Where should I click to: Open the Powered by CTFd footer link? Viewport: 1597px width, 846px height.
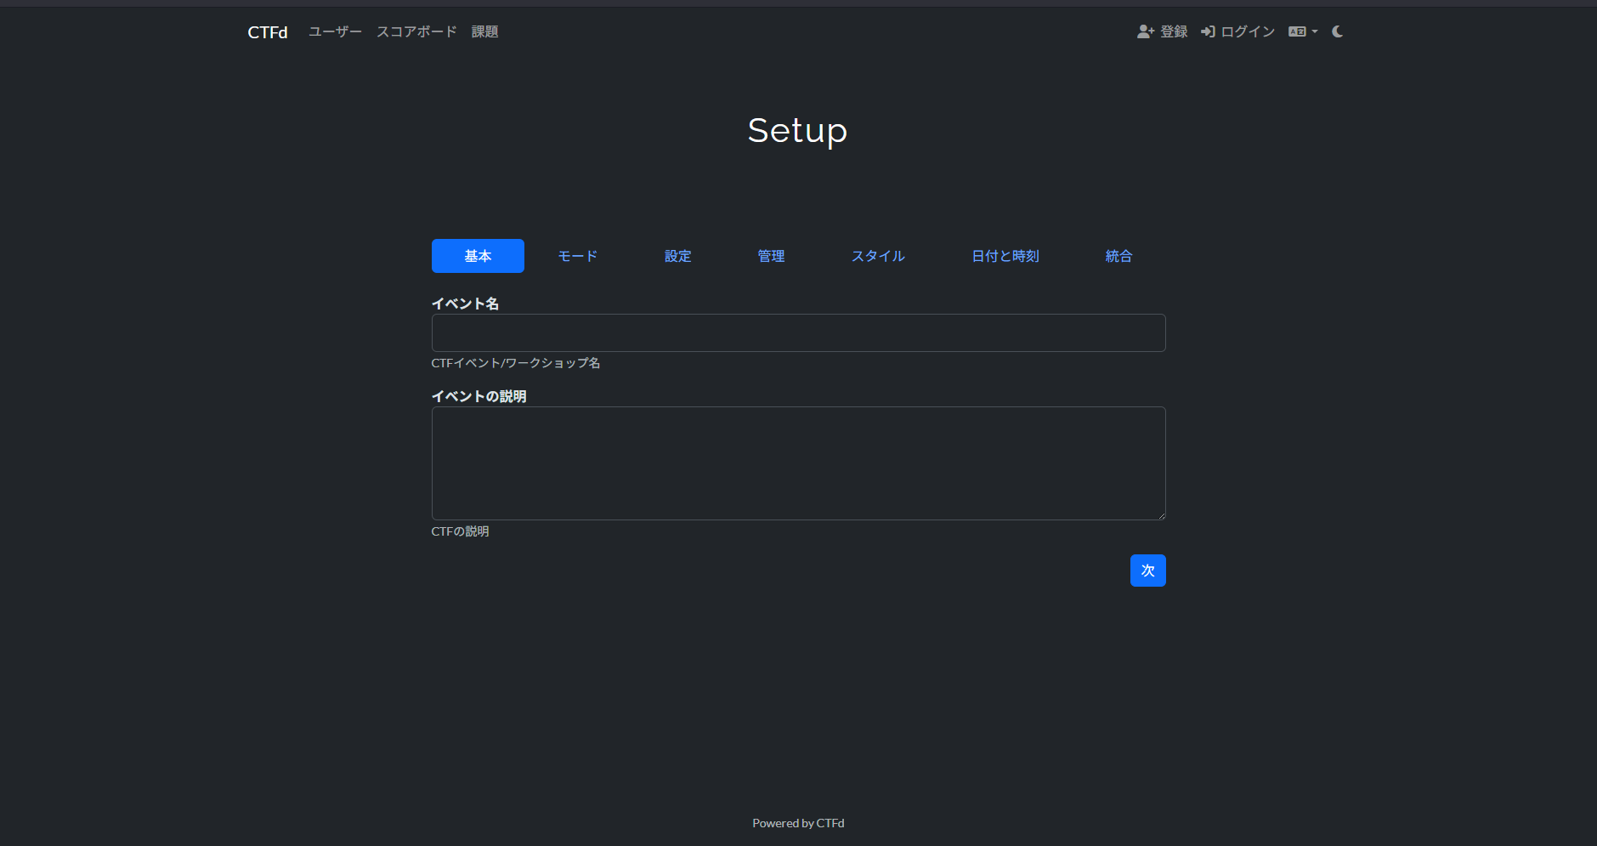(798, 823)
